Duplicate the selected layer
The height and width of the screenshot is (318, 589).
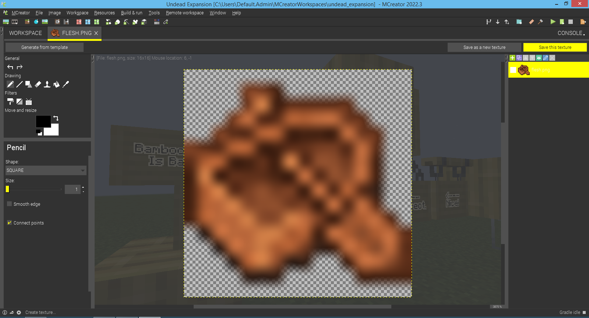pyautogui.click(x=519, y=58)
